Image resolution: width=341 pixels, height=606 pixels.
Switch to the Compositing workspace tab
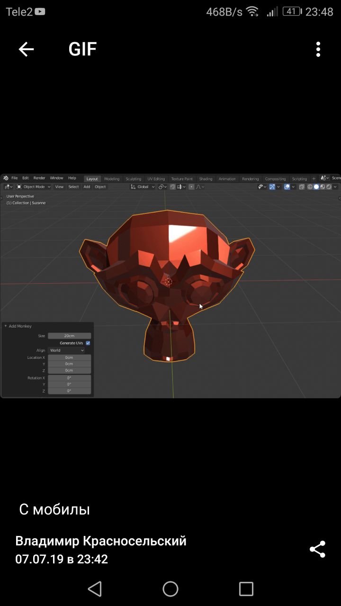pos(275,179)
